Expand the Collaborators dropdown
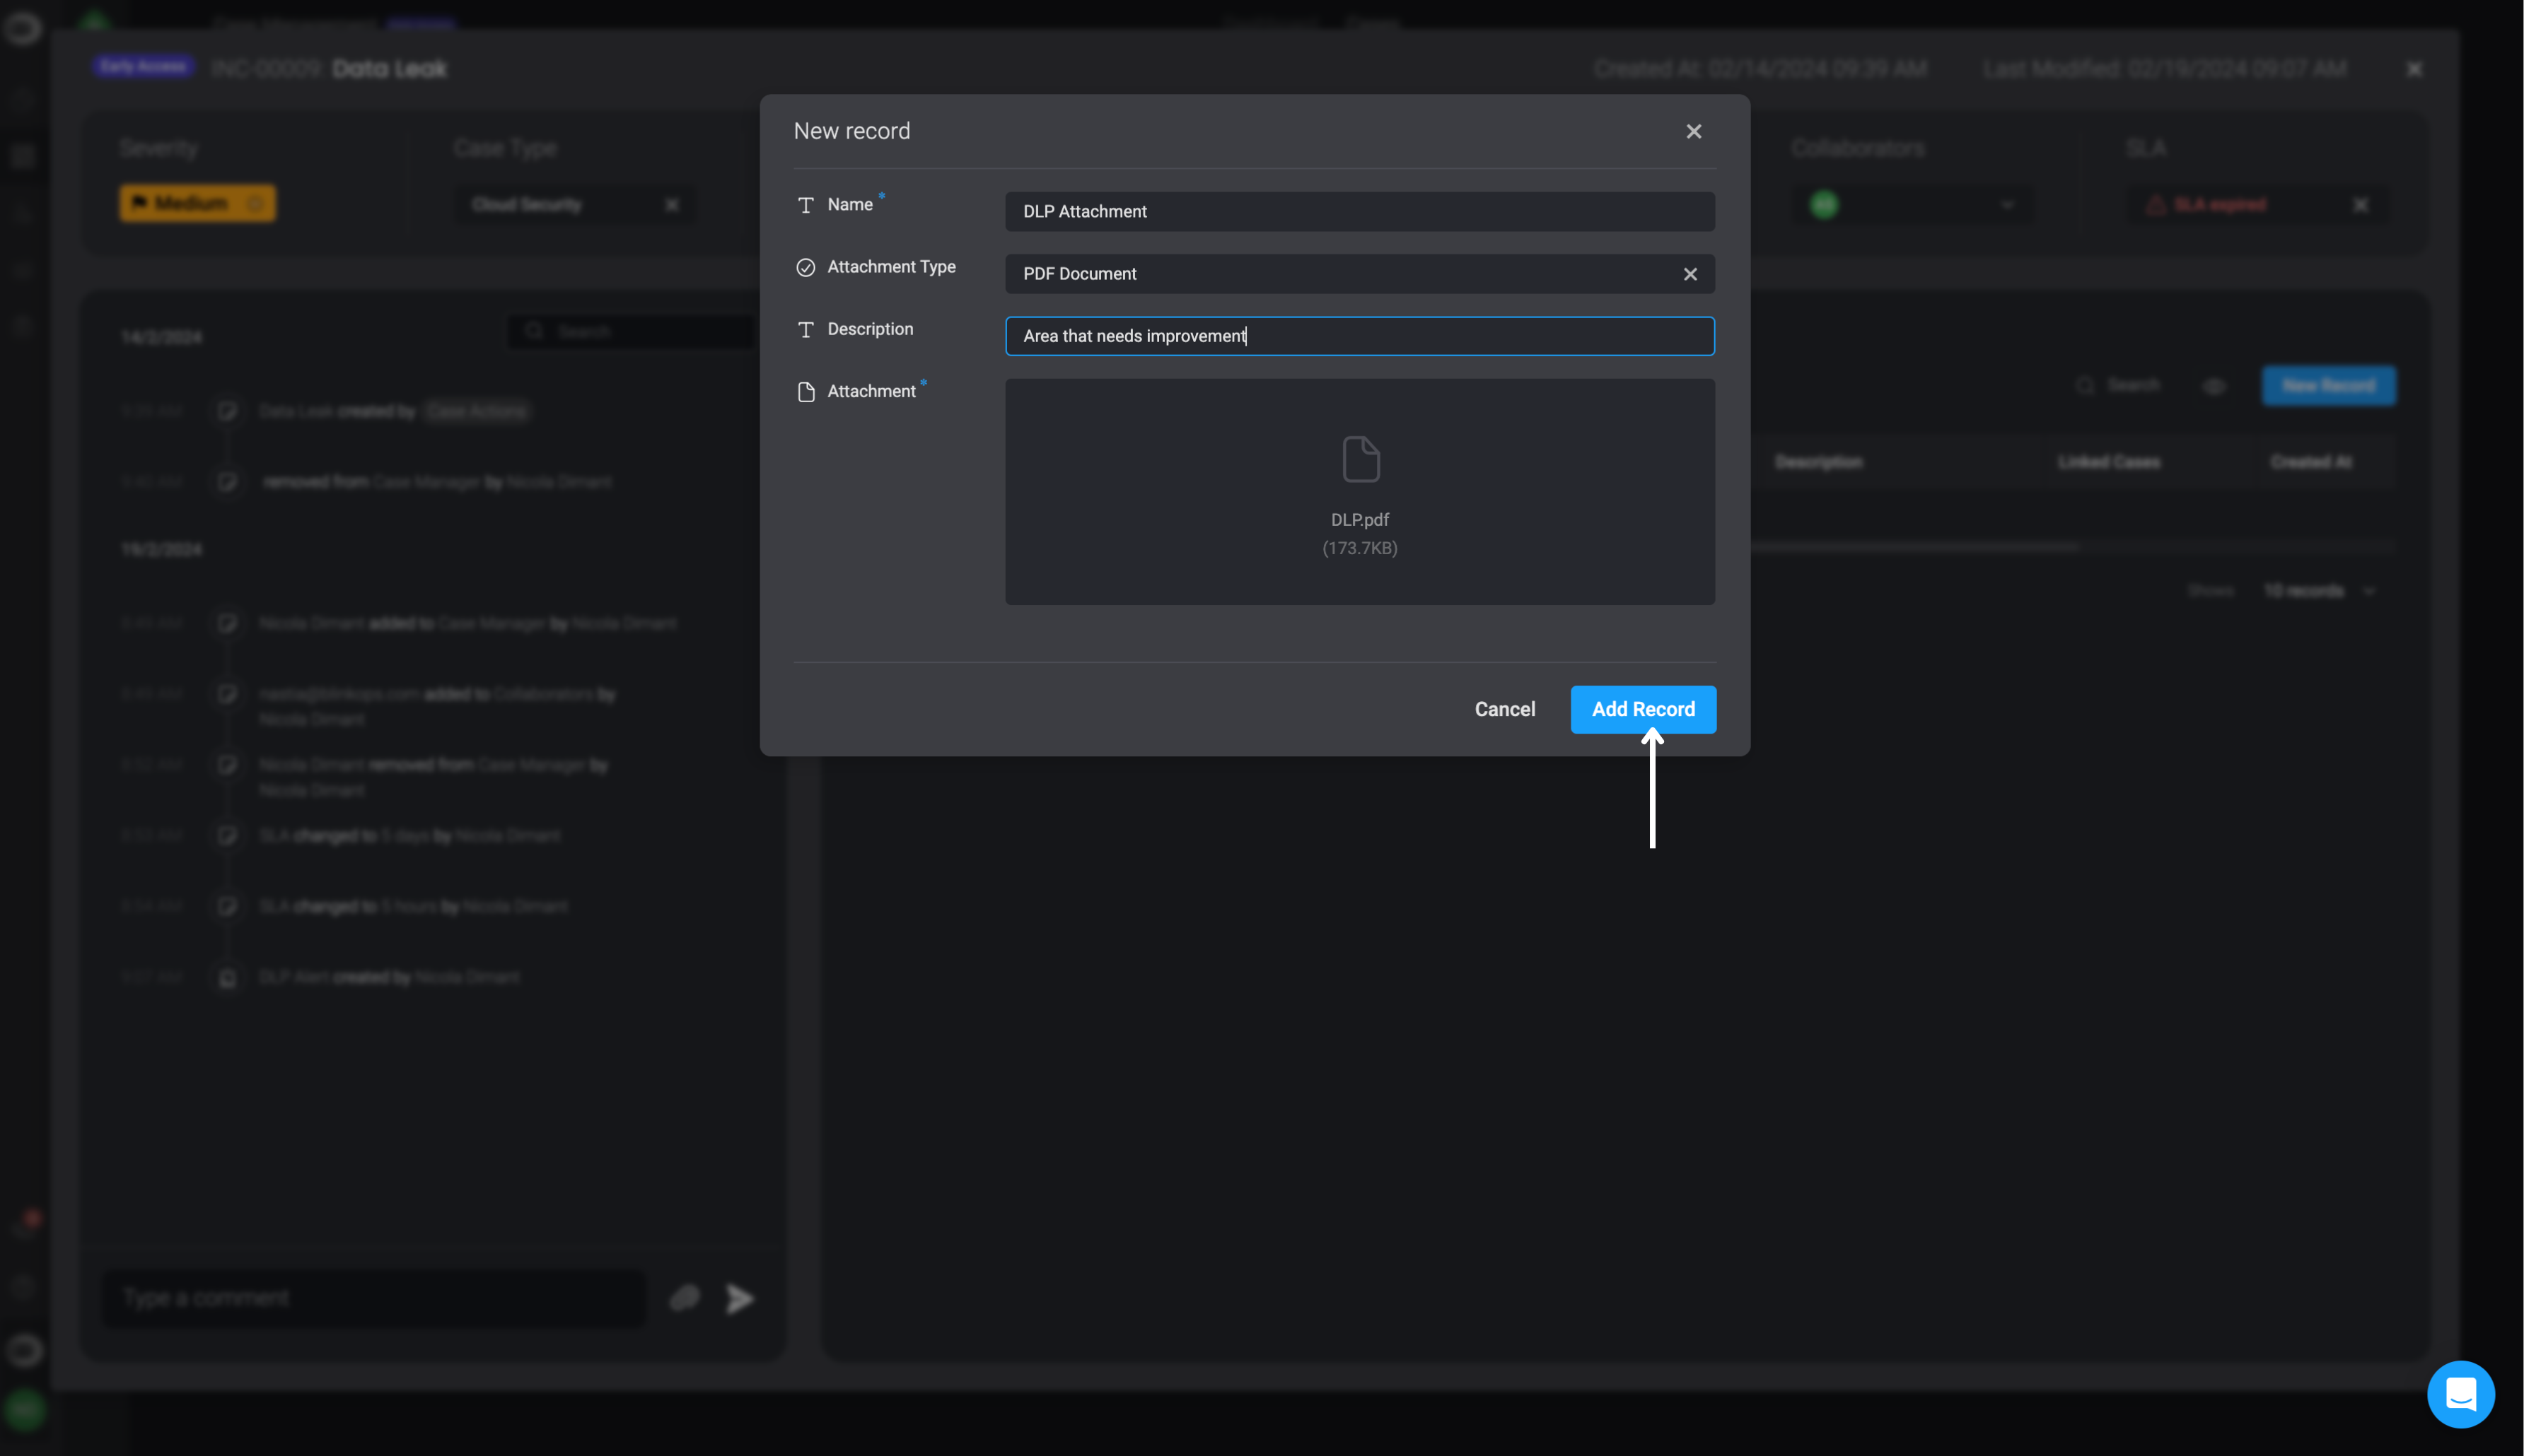2524x1456 pixels. click(x=2006, y=205)
